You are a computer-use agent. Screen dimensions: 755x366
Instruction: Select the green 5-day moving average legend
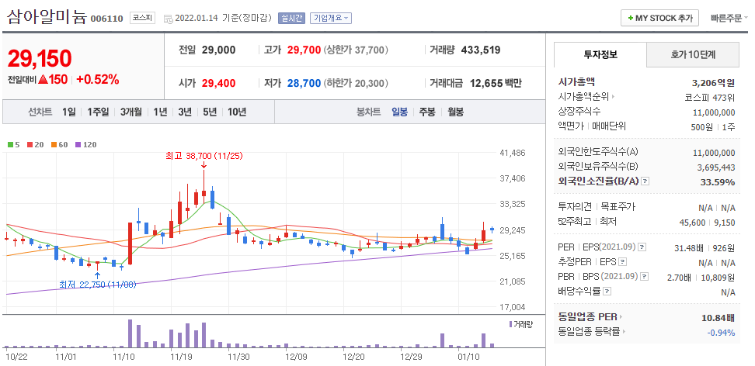coord(13,144)
